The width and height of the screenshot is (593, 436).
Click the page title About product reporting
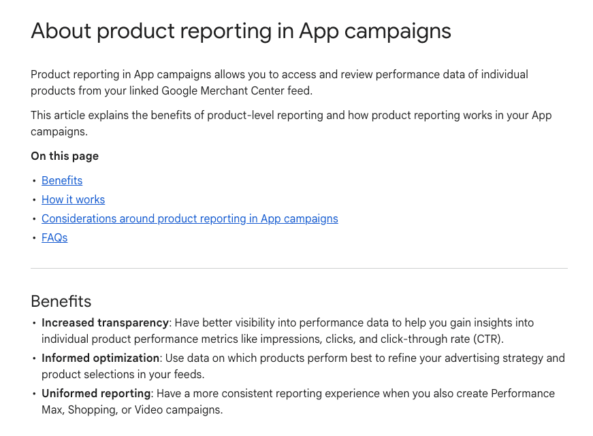(x=241, y=31)
